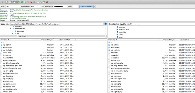Image resolution: width=195 pixels, height=93 pixels.
Task: Select local file xmlrpc.php
Action: click(7, 92)
